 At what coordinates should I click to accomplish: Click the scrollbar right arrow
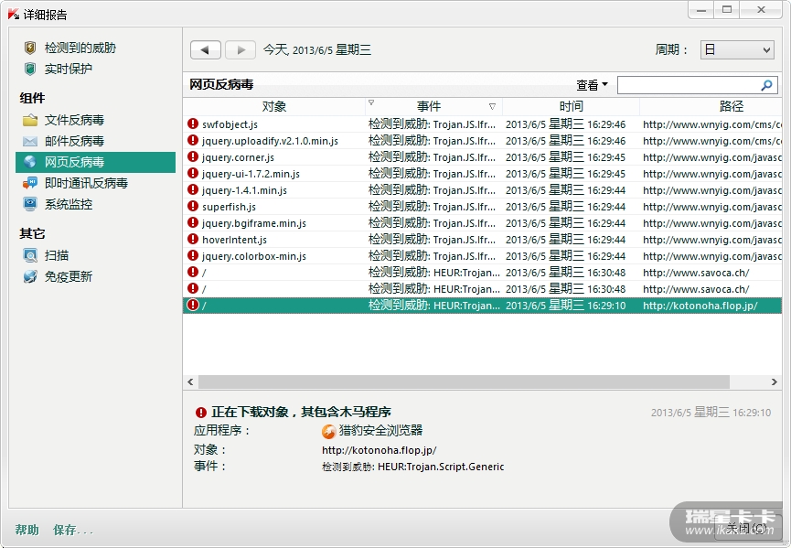(x=775, y=382)
